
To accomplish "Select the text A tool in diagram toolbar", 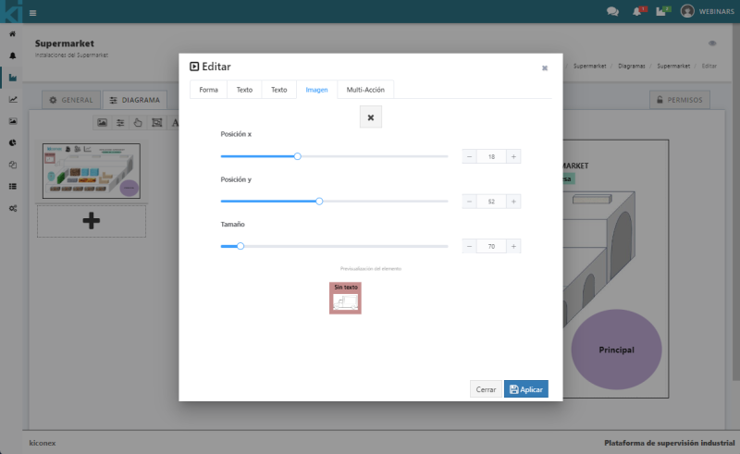I will [175, 123].
